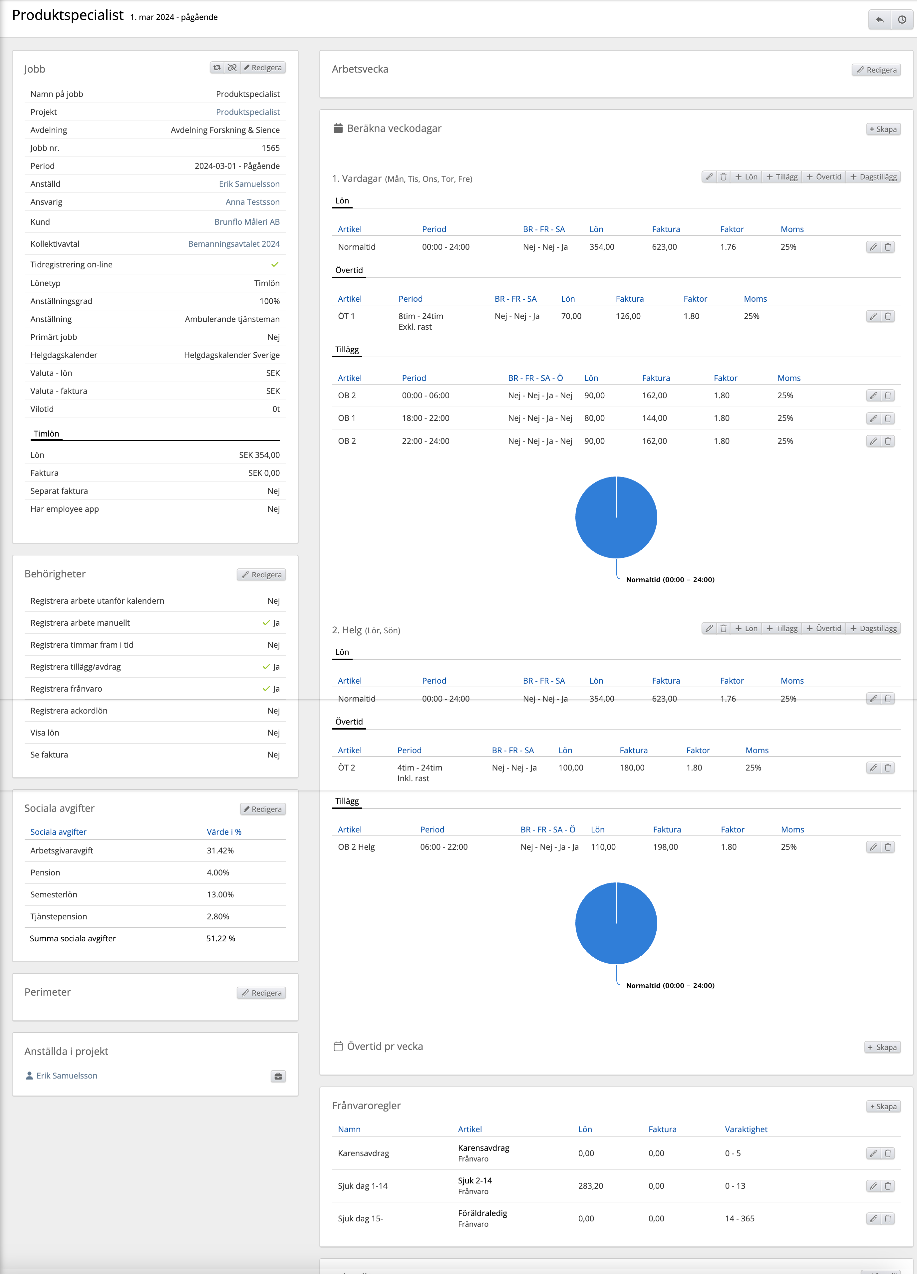This screenshot has height=1274, width=917.
Task: Edit the ÖT 1 overtime row pencil icon
Action: (x=873, y=316)
